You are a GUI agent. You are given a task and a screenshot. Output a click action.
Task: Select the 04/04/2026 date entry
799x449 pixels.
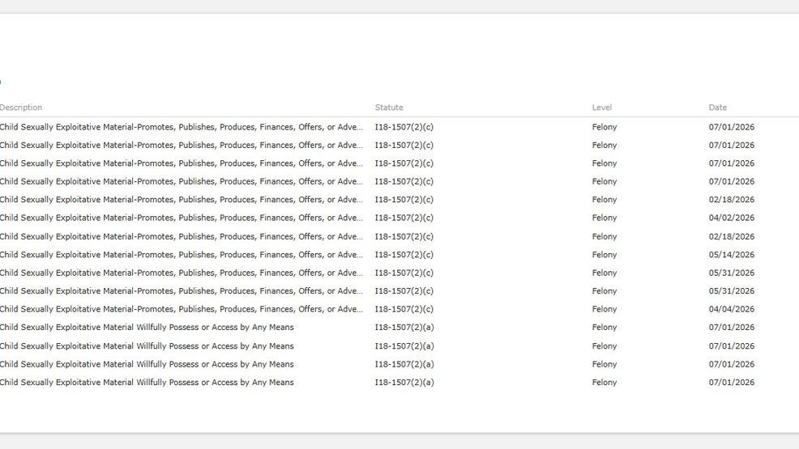731,309
